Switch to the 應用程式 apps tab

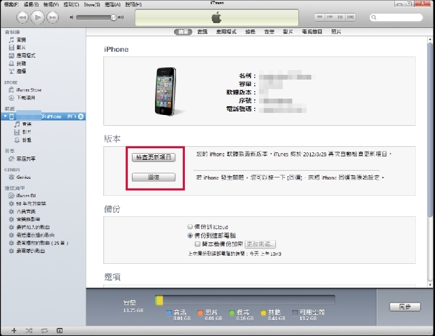click(226, 32)
